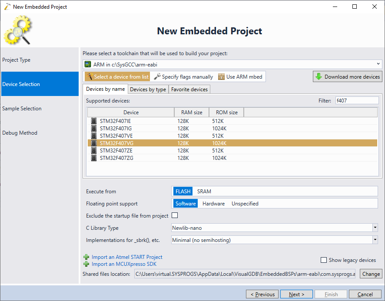
Task: Click the wrench icon for Specify flags manually
Action: tap(157, 77)
